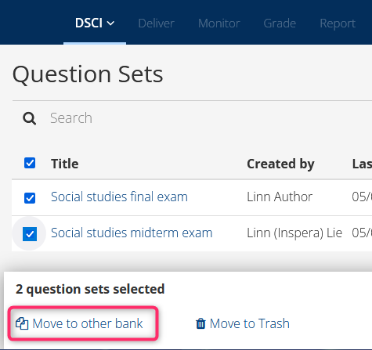Uncheck Social studies midterm exam checkbox
The image size is (372, 350).
[x=30, y=233]
